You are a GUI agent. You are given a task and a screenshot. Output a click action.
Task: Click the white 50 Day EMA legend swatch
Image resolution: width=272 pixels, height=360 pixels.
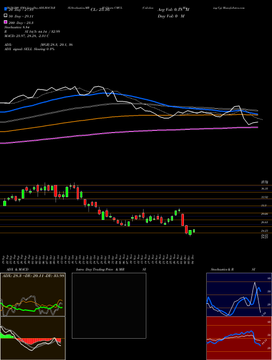pos(5,16)
